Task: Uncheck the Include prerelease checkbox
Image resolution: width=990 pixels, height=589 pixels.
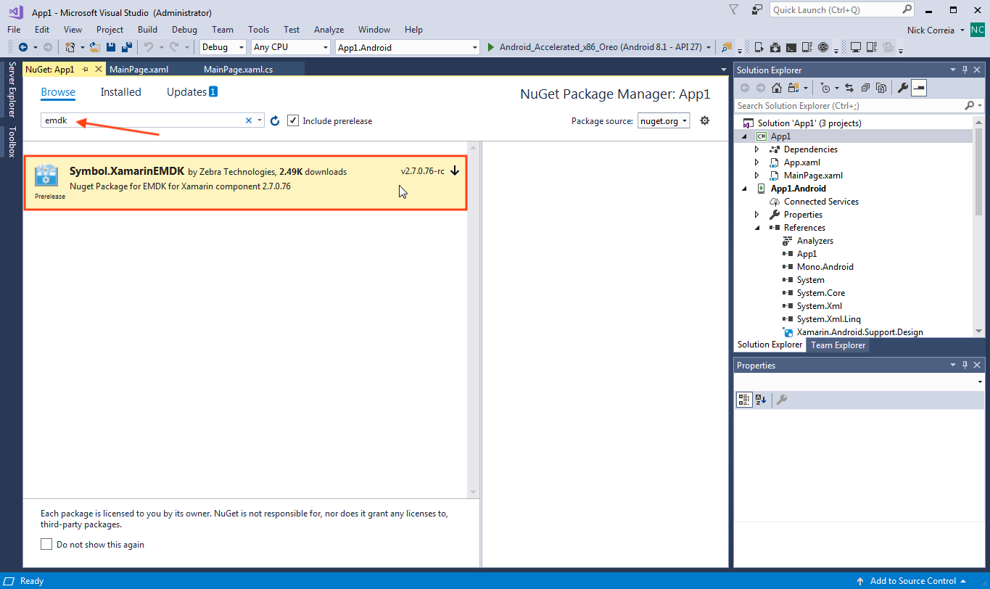Action: (293, 120)
